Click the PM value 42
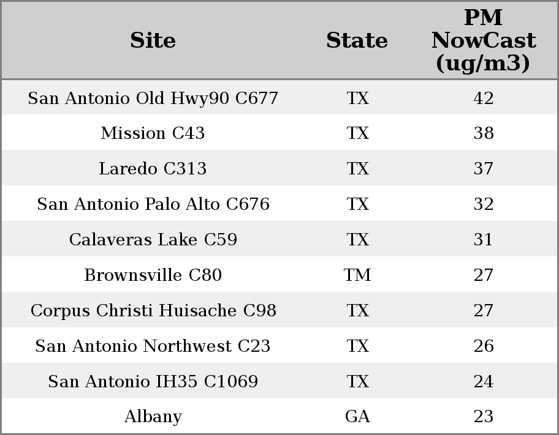Screen dimensions: 559x435 (484, 98)
